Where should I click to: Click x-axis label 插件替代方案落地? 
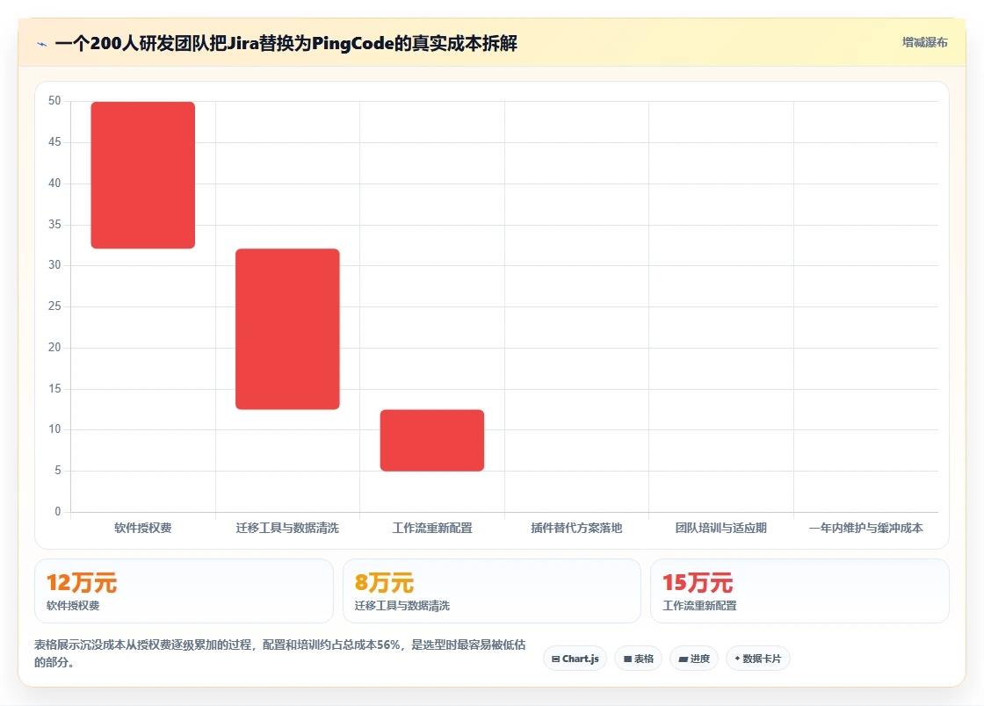point(576,528)
